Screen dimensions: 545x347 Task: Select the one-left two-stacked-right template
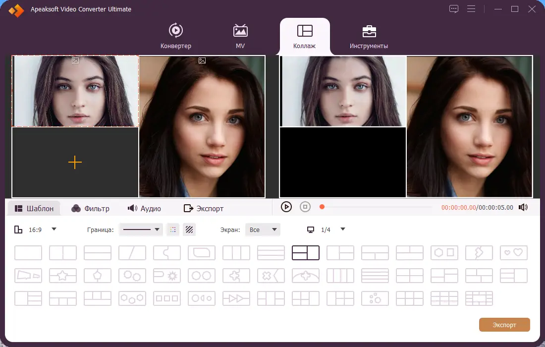click(340, 253)
